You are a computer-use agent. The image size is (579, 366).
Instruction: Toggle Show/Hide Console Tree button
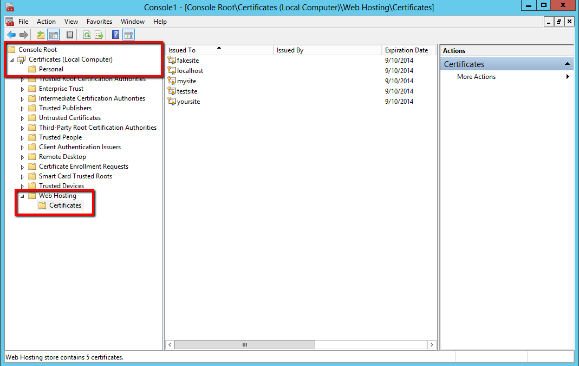(54, 35)
